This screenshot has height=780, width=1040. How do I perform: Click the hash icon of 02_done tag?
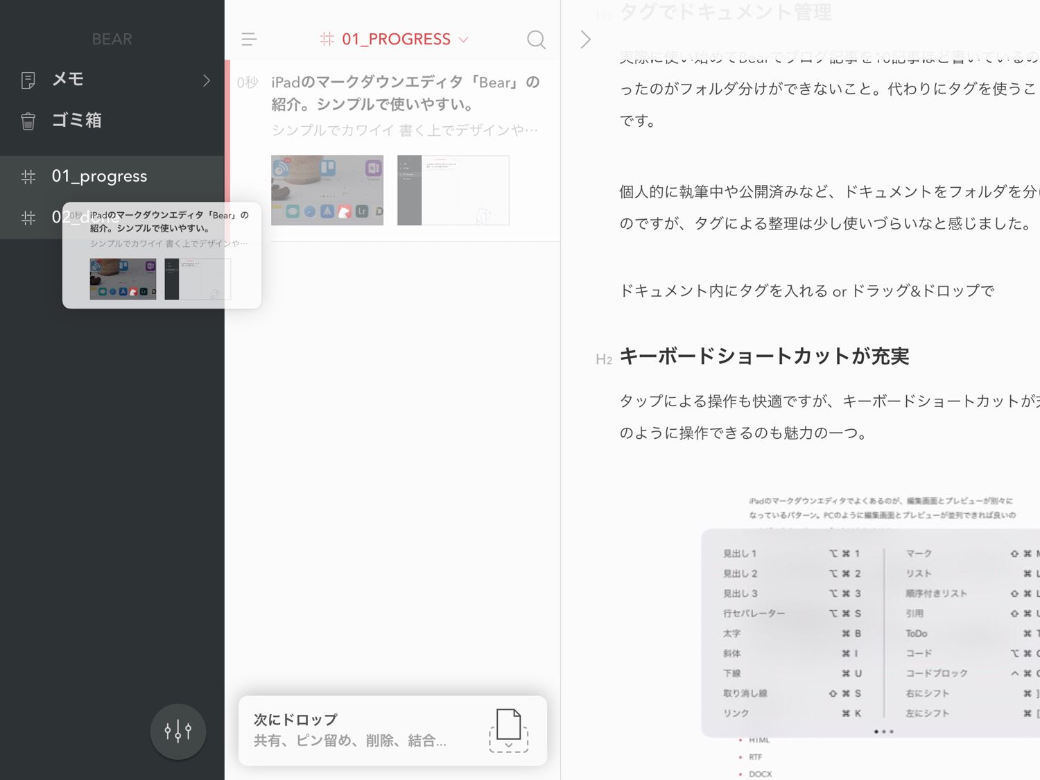coord(28,218)
